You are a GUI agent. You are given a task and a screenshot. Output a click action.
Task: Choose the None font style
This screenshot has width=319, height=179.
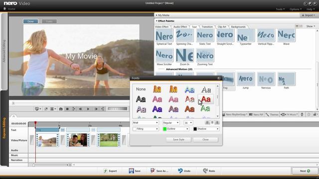click(141, 89)
